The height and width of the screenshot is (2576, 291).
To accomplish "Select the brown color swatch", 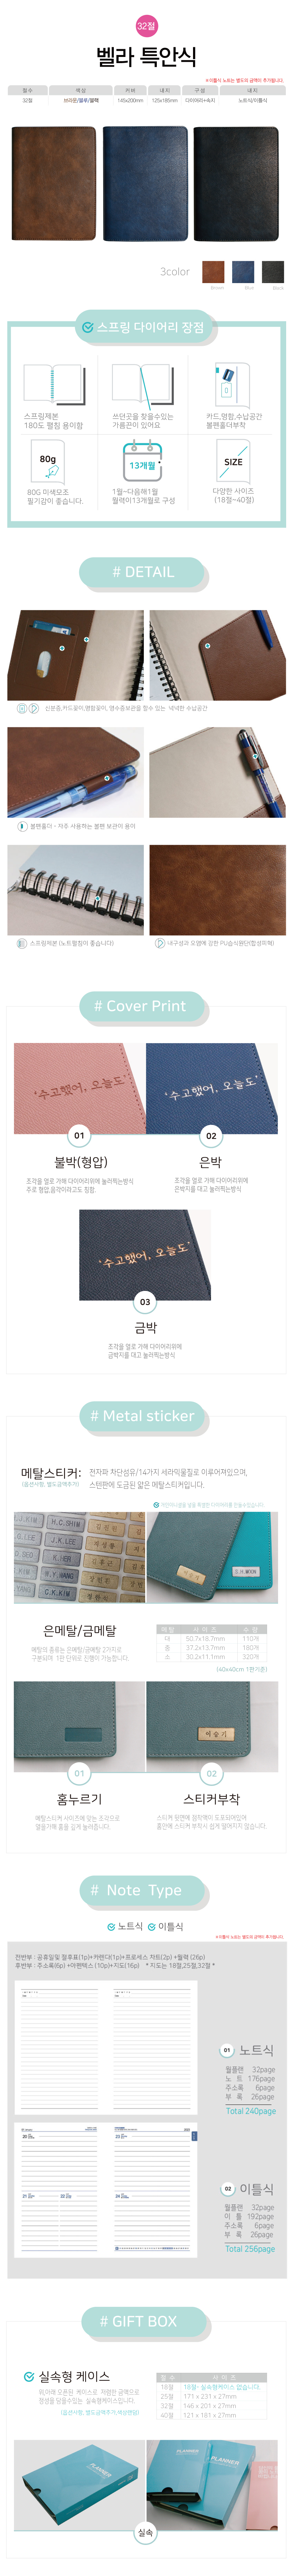I will point(213,271).
